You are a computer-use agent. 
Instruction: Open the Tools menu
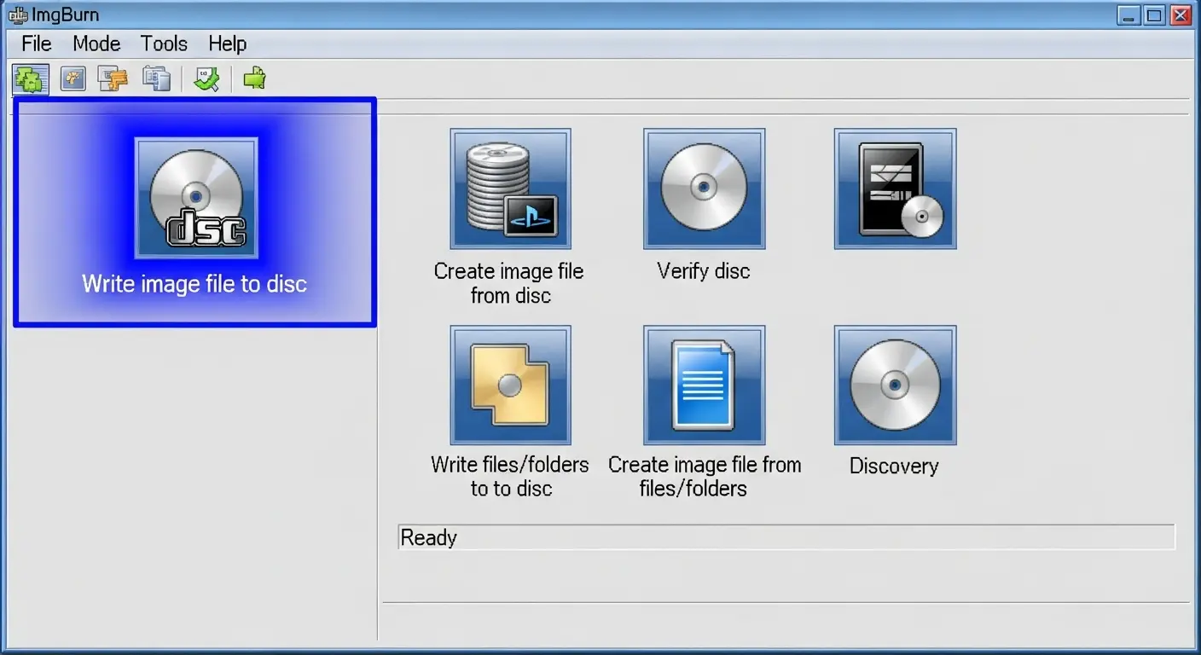click(x=164, y=43)
